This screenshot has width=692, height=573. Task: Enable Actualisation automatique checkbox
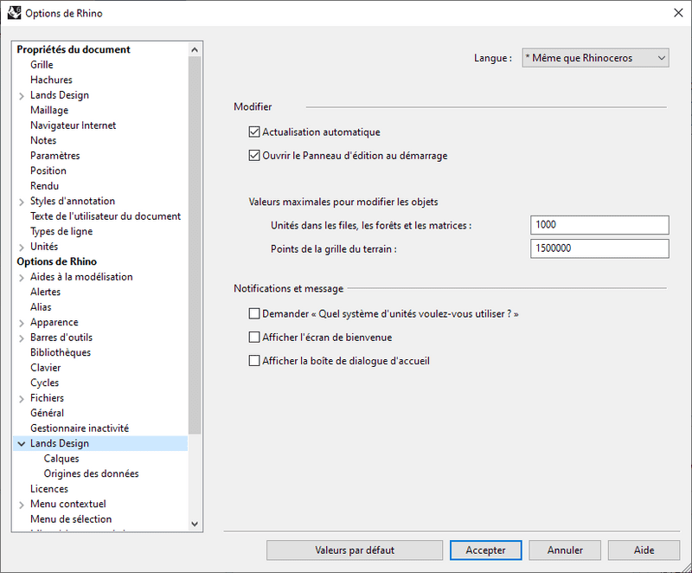[254, 132]
